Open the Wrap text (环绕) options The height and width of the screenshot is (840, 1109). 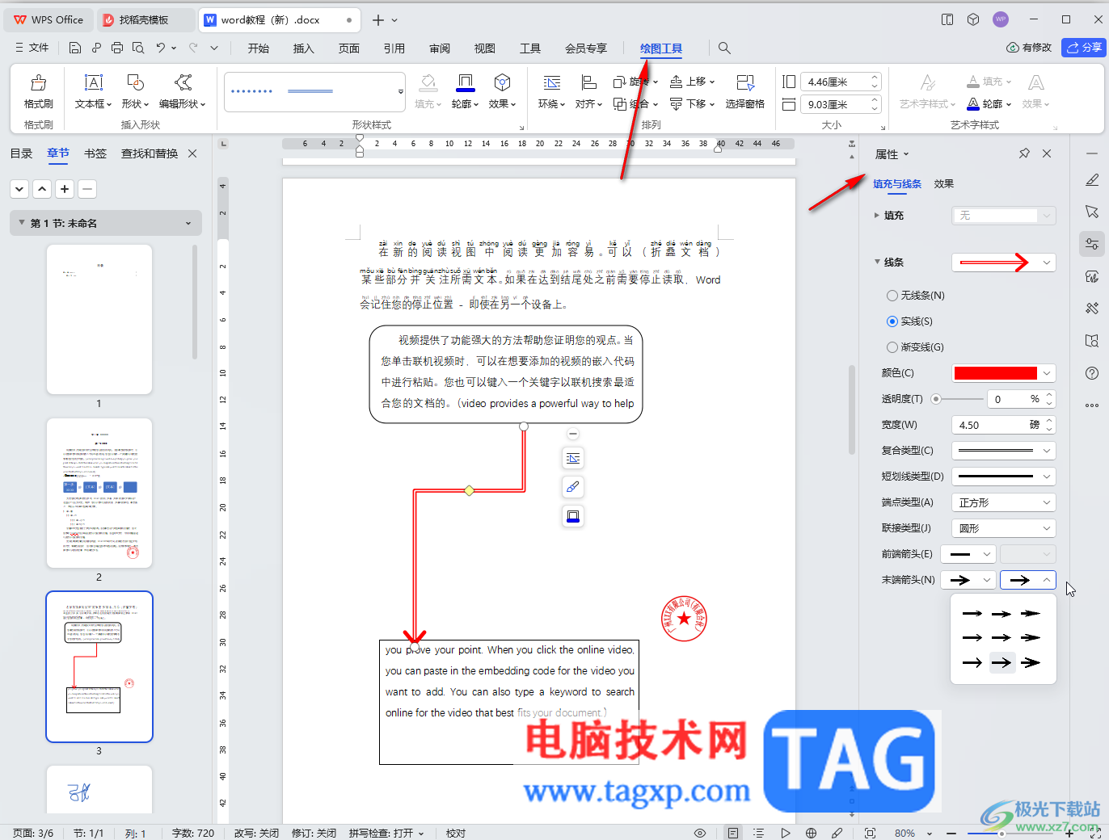tap(552, 91)
